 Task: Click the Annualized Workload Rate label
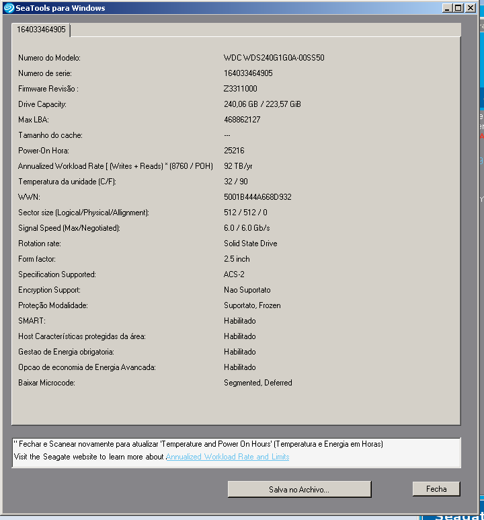116,166
